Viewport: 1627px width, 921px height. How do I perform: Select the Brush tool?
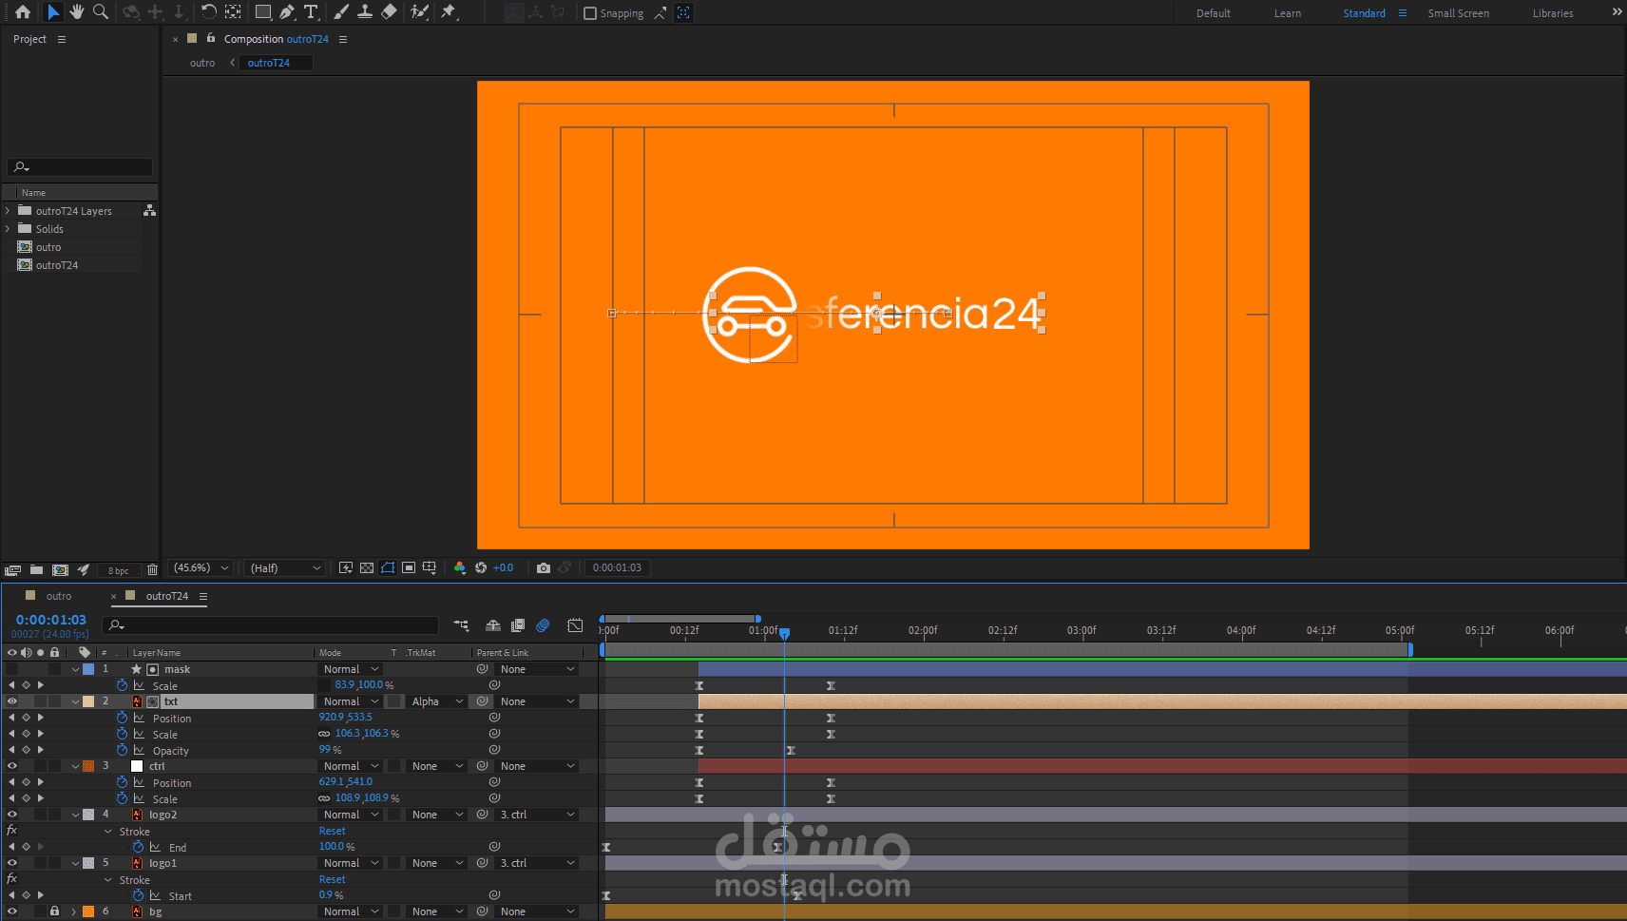(341, 12)
